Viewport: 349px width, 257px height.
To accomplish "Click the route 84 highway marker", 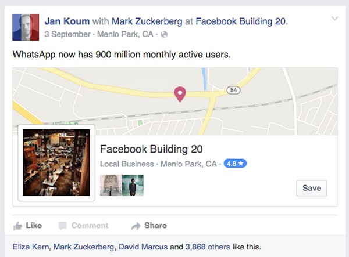I will [233, 90].
